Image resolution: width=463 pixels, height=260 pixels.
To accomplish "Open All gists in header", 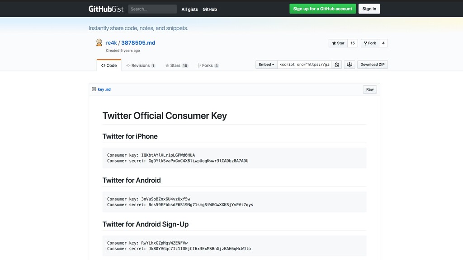I will pos(189,9).
